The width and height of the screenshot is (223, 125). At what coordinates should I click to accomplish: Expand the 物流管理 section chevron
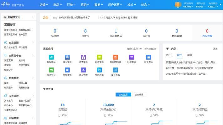(33, 78)
